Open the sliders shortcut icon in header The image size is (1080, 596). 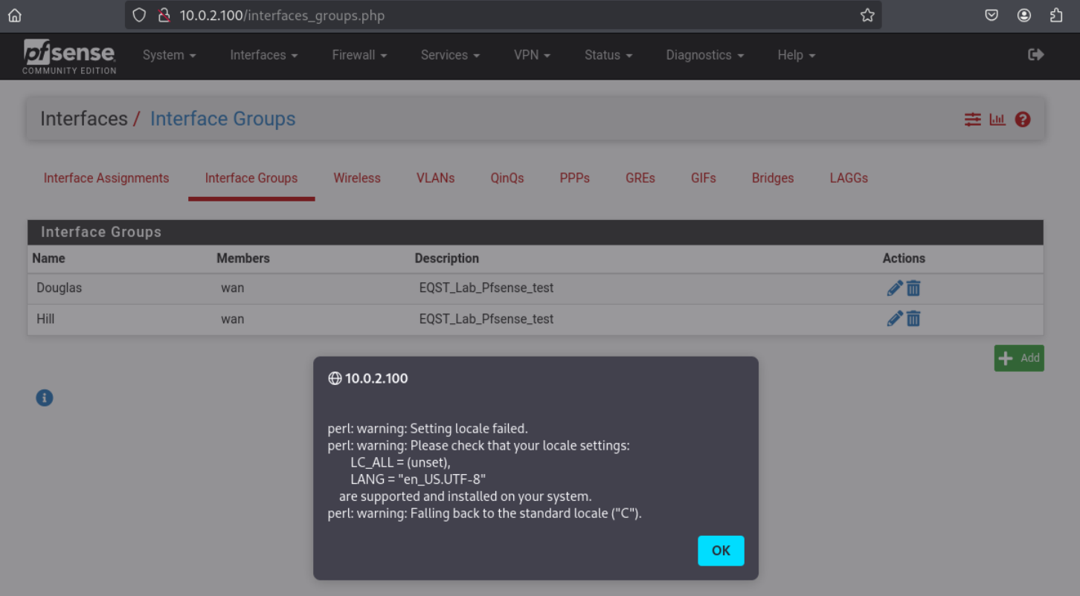pos(973,119)
